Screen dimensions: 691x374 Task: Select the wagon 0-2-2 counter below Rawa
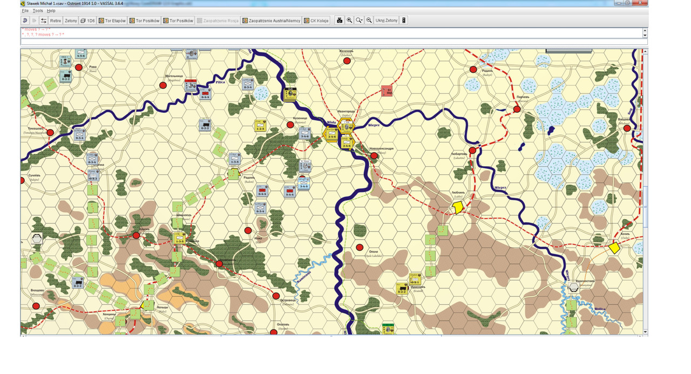[x=65, y=76]
